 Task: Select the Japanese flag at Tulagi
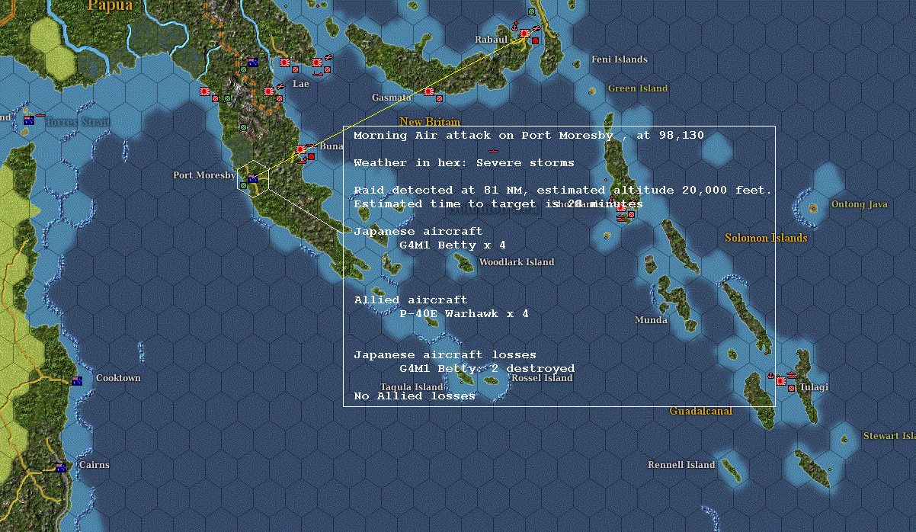(781, 380)
